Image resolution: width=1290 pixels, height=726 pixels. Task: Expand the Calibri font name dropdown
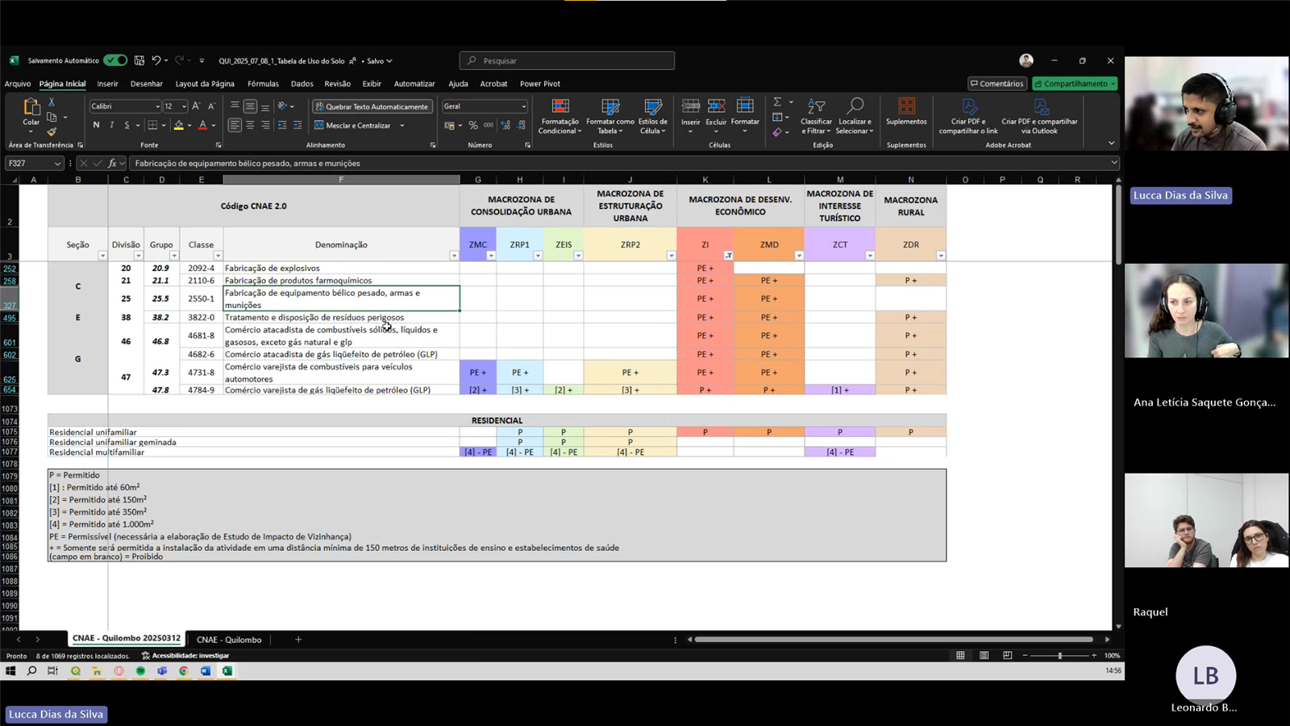(157, 106)
